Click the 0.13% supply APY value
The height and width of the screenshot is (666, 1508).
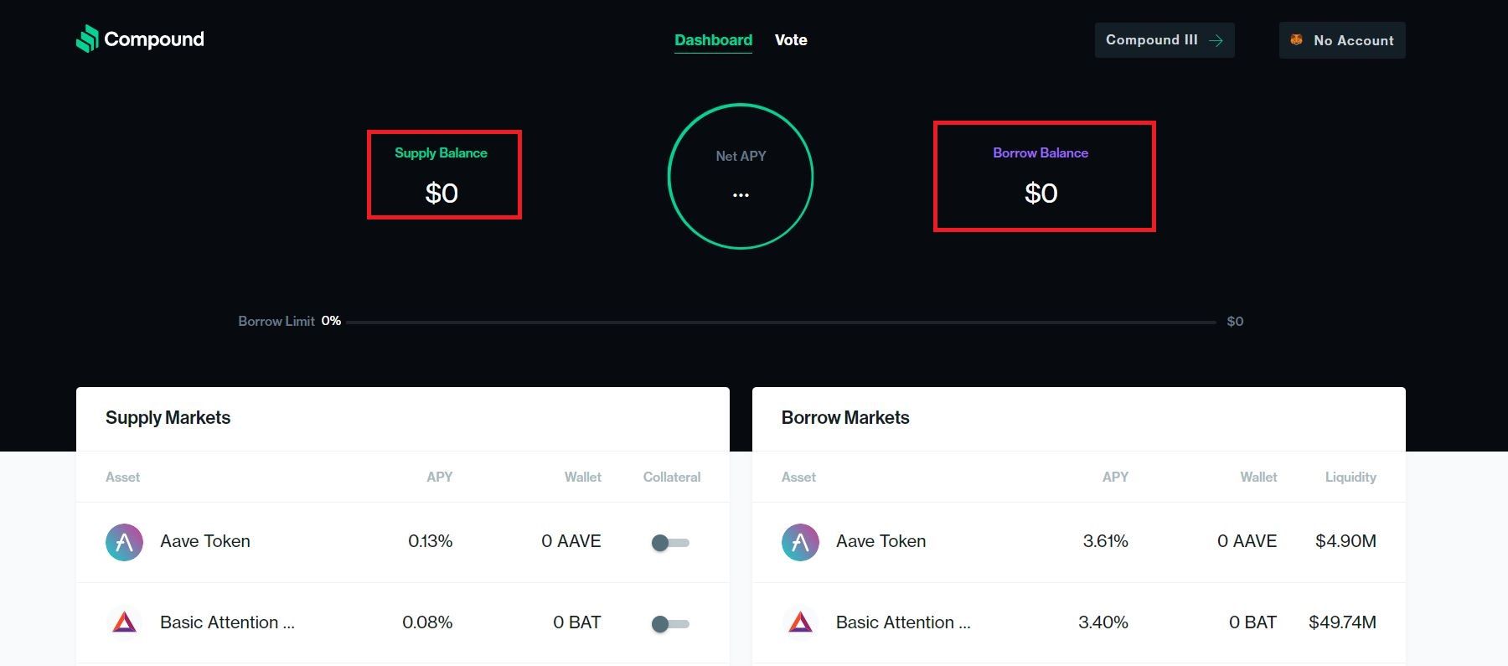pyautogui.click(x=431, y=541)
